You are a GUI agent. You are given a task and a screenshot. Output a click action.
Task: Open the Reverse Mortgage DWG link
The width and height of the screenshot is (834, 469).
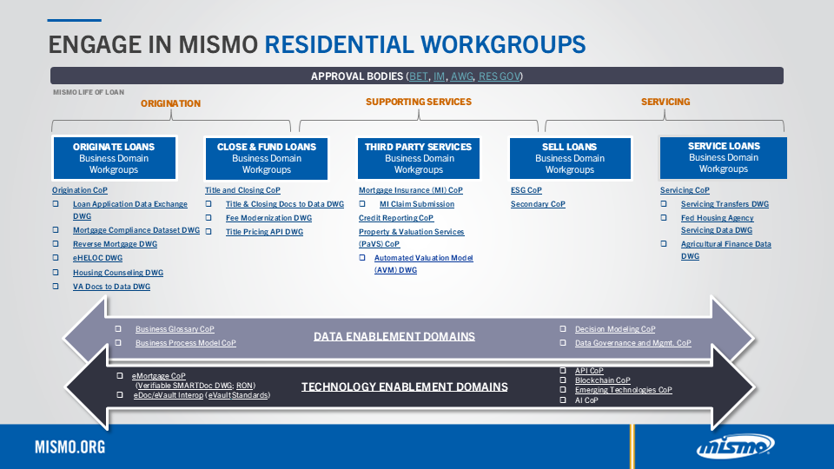(x=115, y=243)
